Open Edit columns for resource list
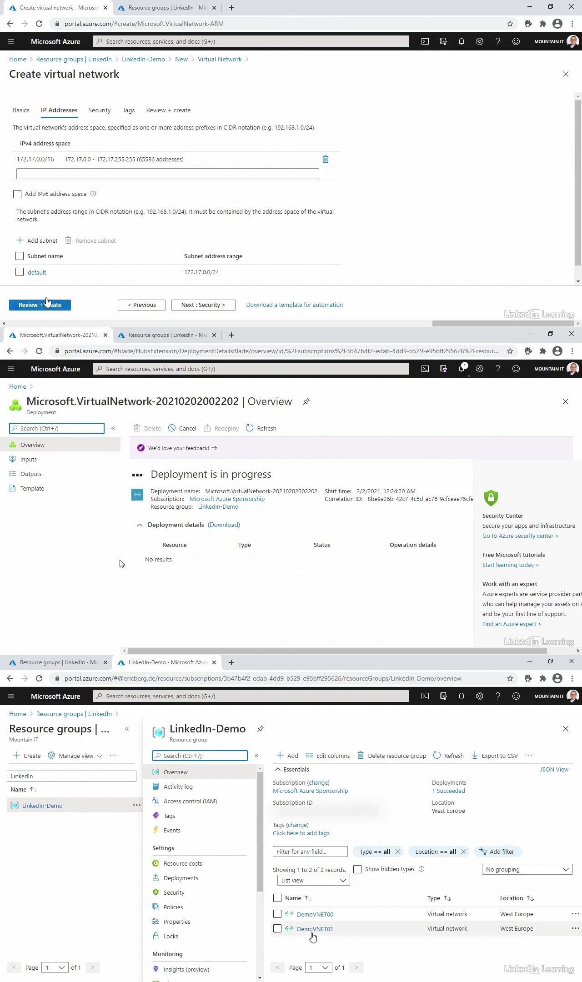This screenshot has width=582, height=982. tap(327, 756)
